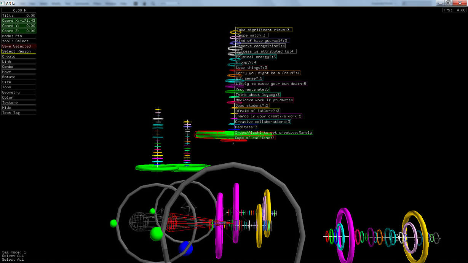Viewport: 468px width, 263px height.
Task: Select the 'Procrastinate:5' tag label
Action: 252,89
